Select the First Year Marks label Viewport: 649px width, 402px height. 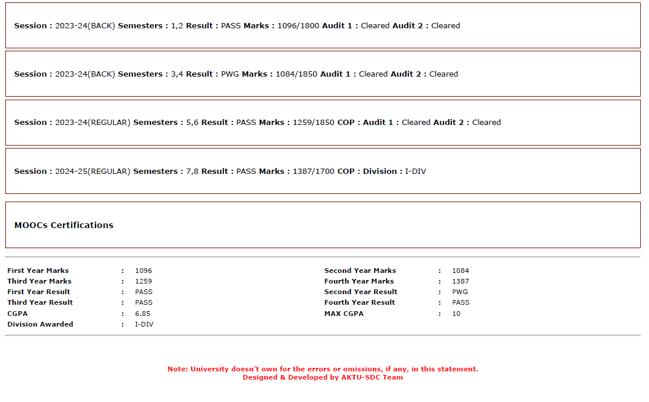click(x=38, y=271)
